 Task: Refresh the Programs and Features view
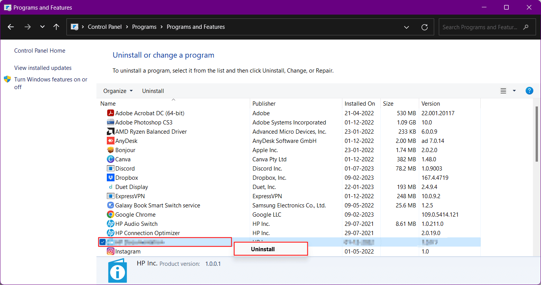[x=425, y=27]
